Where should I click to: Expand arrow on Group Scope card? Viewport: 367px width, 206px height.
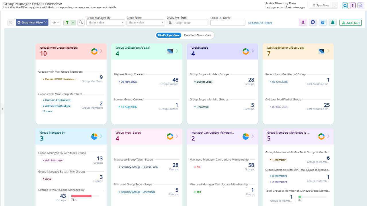tap(253, 51)
